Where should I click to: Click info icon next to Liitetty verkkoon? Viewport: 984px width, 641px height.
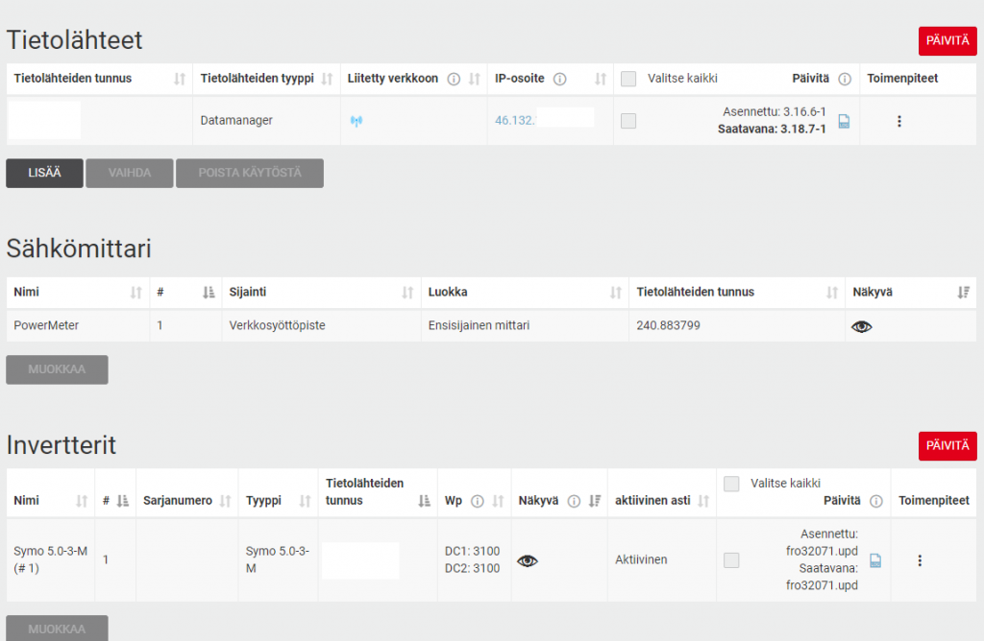pyautogui.click(x=454, y=79)
